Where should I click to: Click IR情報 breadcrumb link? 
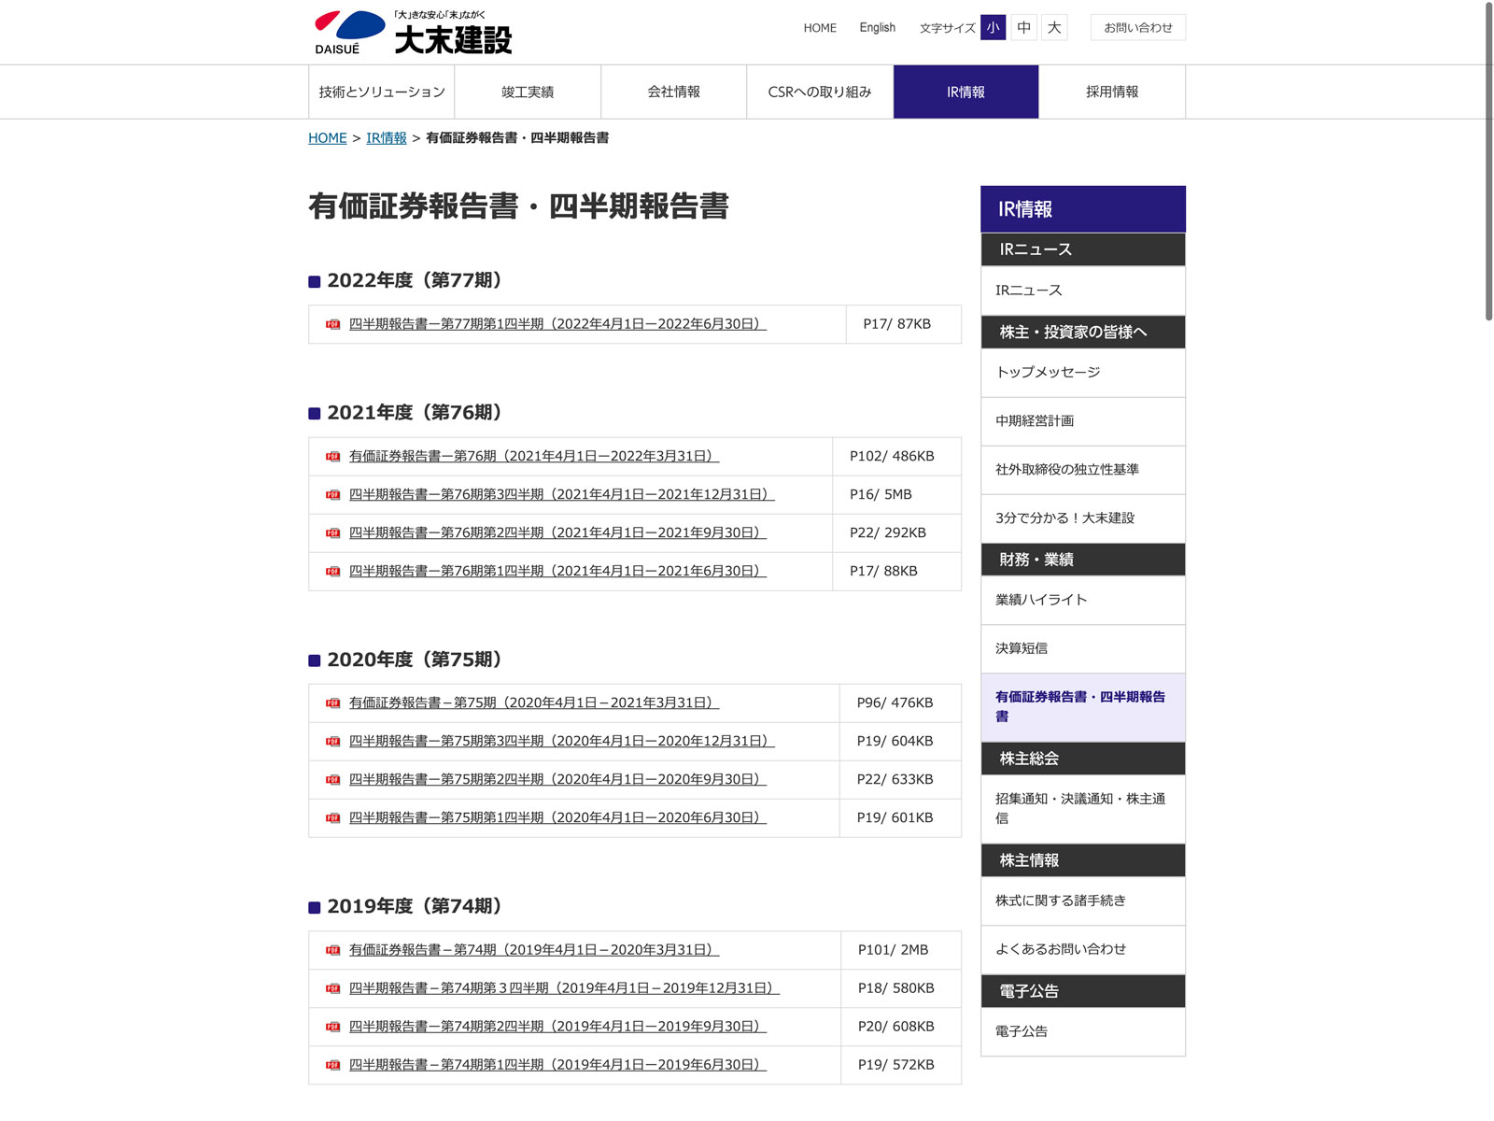click(x=386, y=138)
